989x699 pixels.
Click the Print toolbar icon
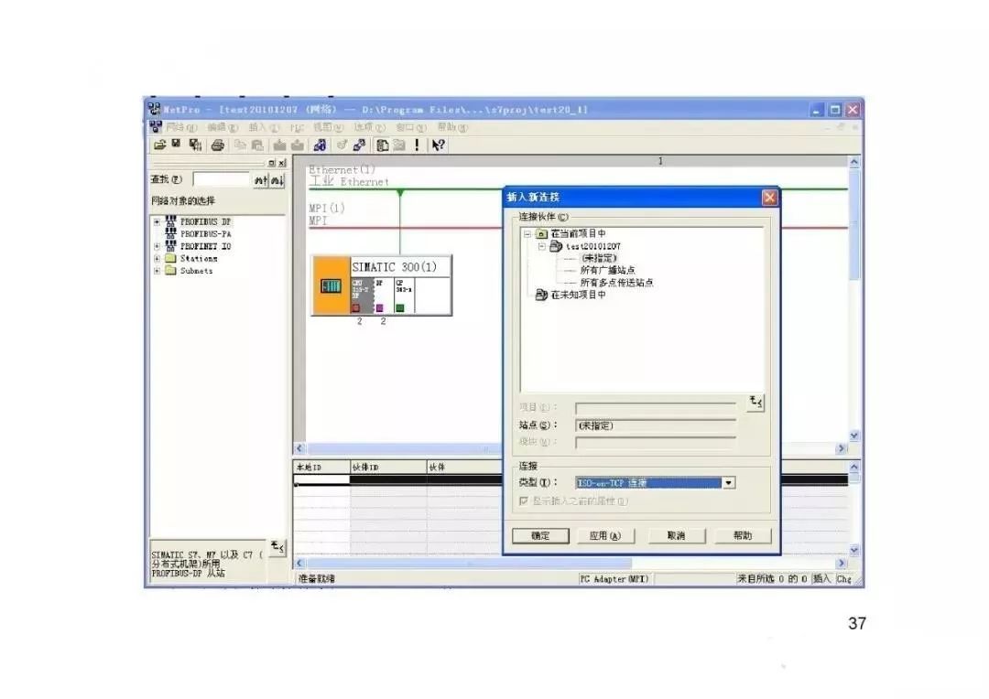click(x=218, y=145)
